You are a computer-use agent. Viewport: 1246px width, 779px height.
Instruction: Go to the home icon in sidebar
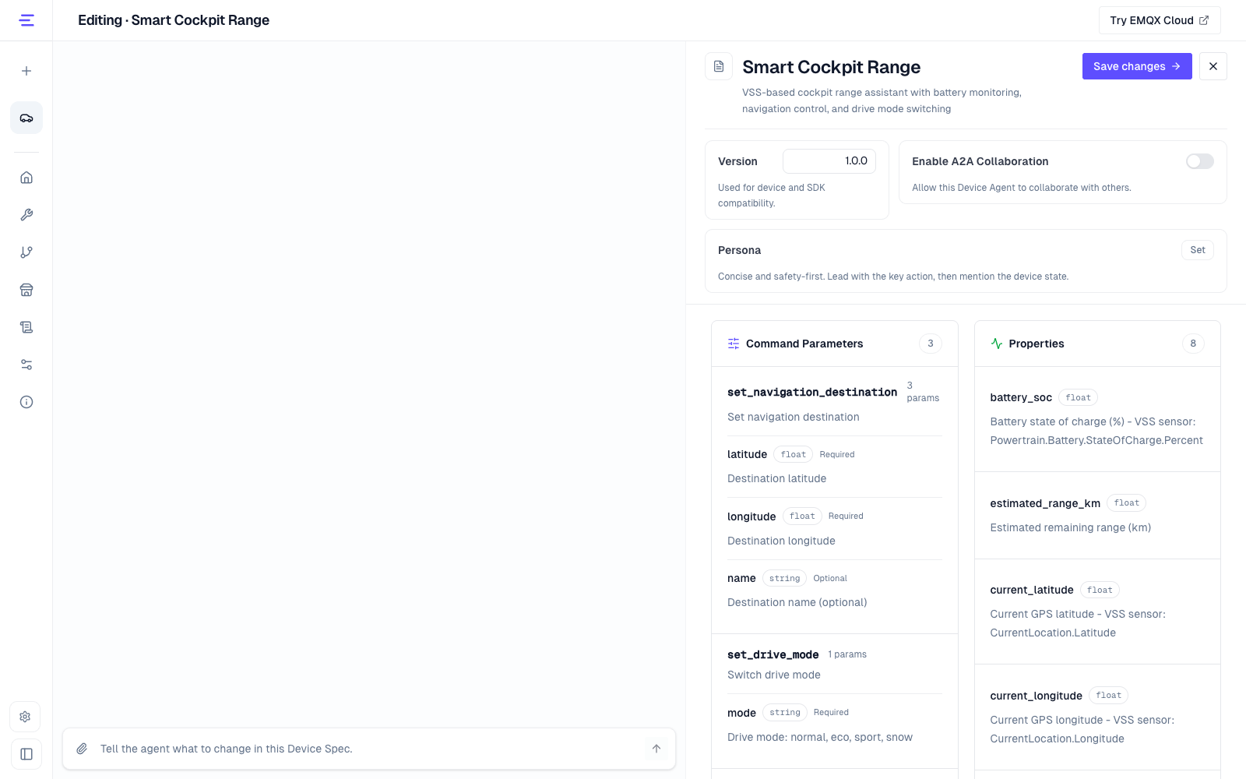point(26,178)
